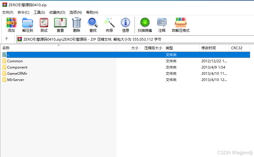Screen dimensions: 254x157
Task: Sort by 名称 column header
Action: [x=58, y=48]
